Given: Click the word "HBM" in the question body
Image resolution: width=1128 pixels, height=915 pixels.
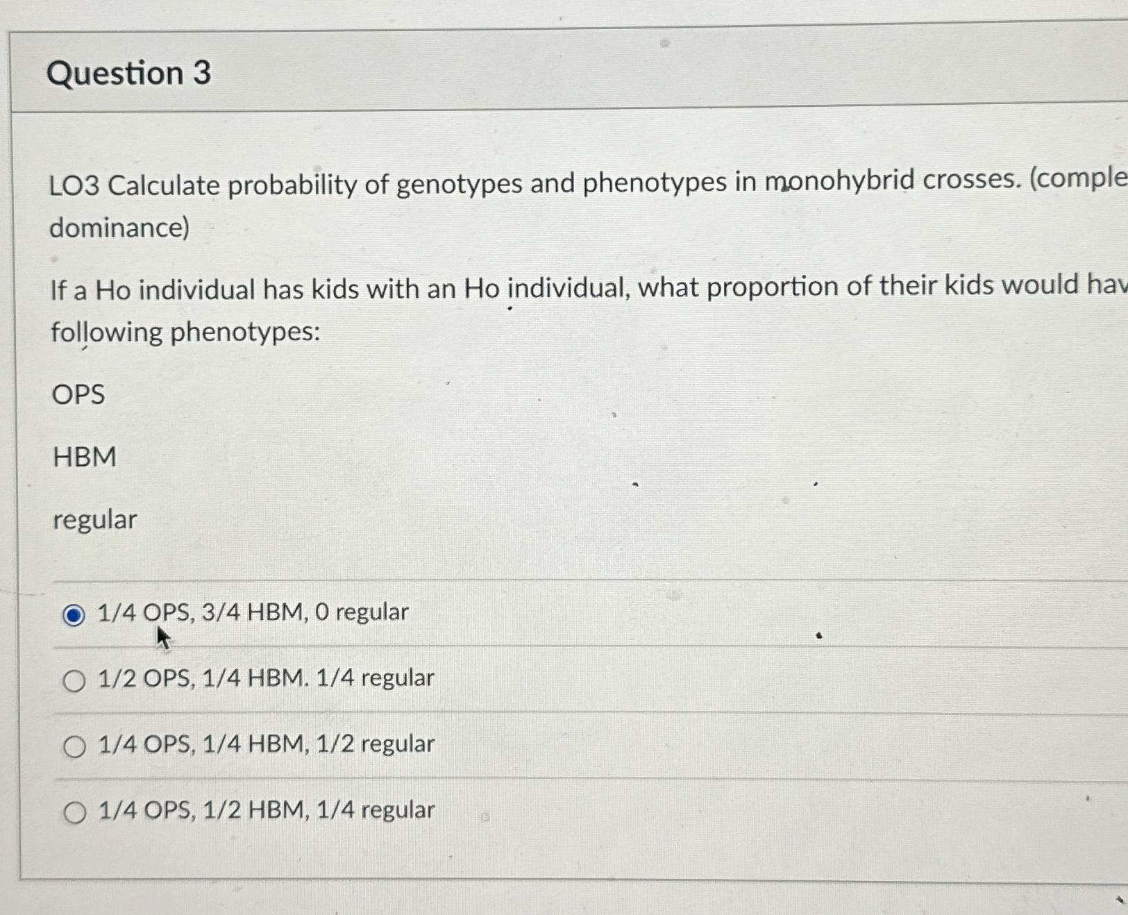Looking at the screenshot, I should tap(83, 457).
